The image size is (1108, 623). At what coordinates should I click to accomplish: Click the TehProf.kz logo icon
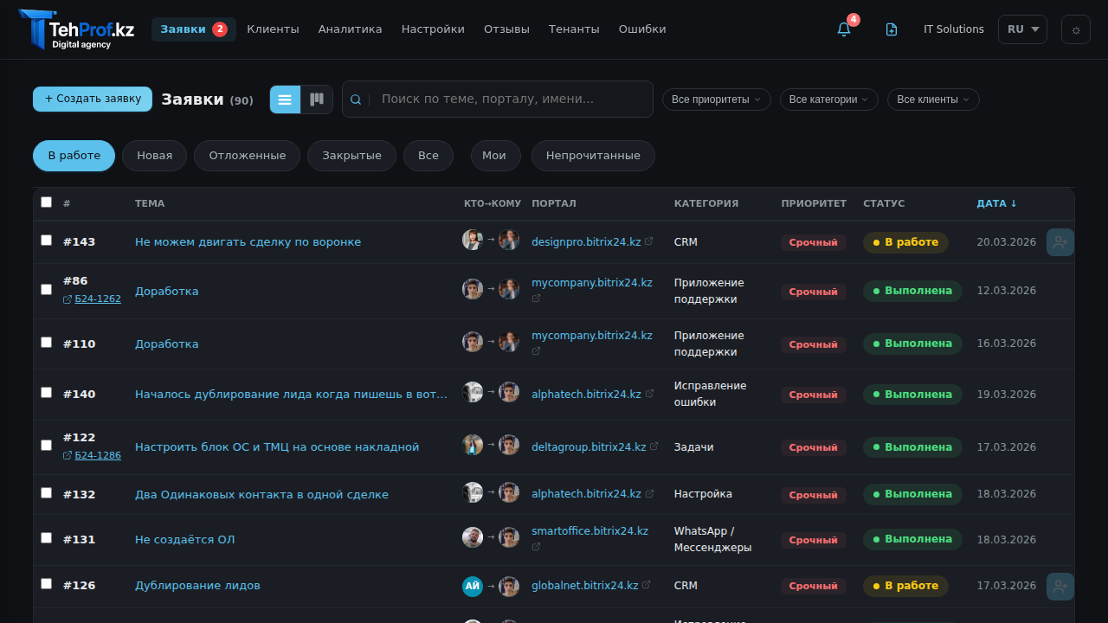pos(35,29)
